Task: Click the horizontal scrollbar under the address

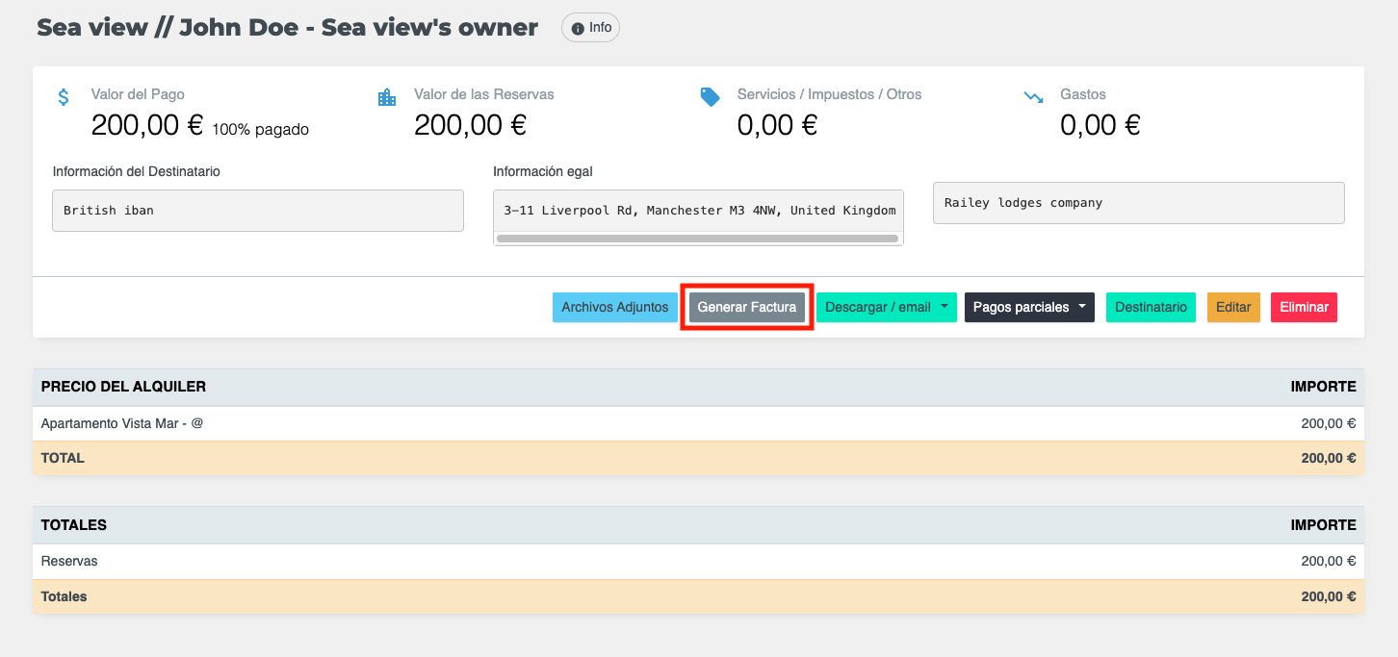Action: pos(698,239)
